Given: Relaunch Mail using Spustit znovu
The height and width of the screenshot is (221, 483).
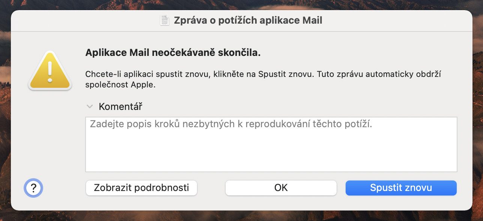Looking at the screenshot, I should [401, 188].
